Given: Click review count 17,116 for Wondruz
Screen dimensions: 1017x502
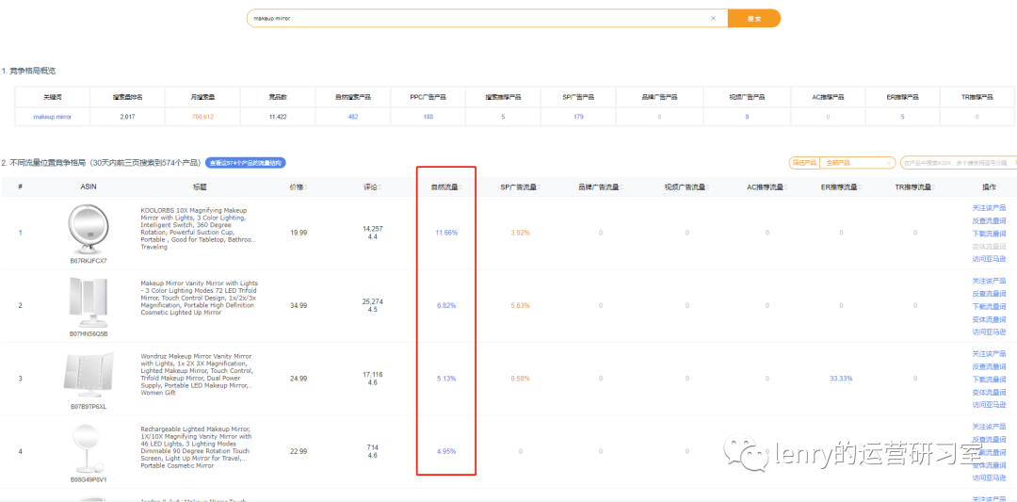Looking at the screenshot, I should [x=372, y=374].
